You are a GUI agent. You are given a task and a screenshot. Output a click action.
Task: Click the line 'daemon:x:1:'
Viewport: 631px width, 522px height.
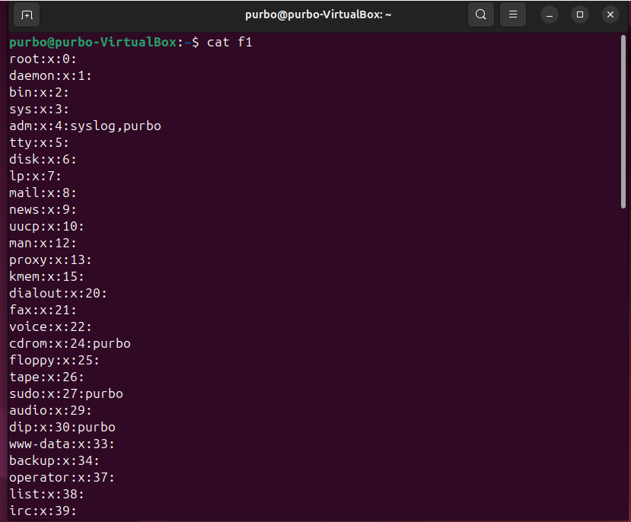point(50,75)
